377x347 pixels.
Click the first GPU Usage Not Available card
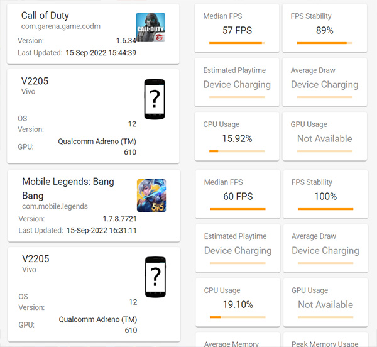324,136
